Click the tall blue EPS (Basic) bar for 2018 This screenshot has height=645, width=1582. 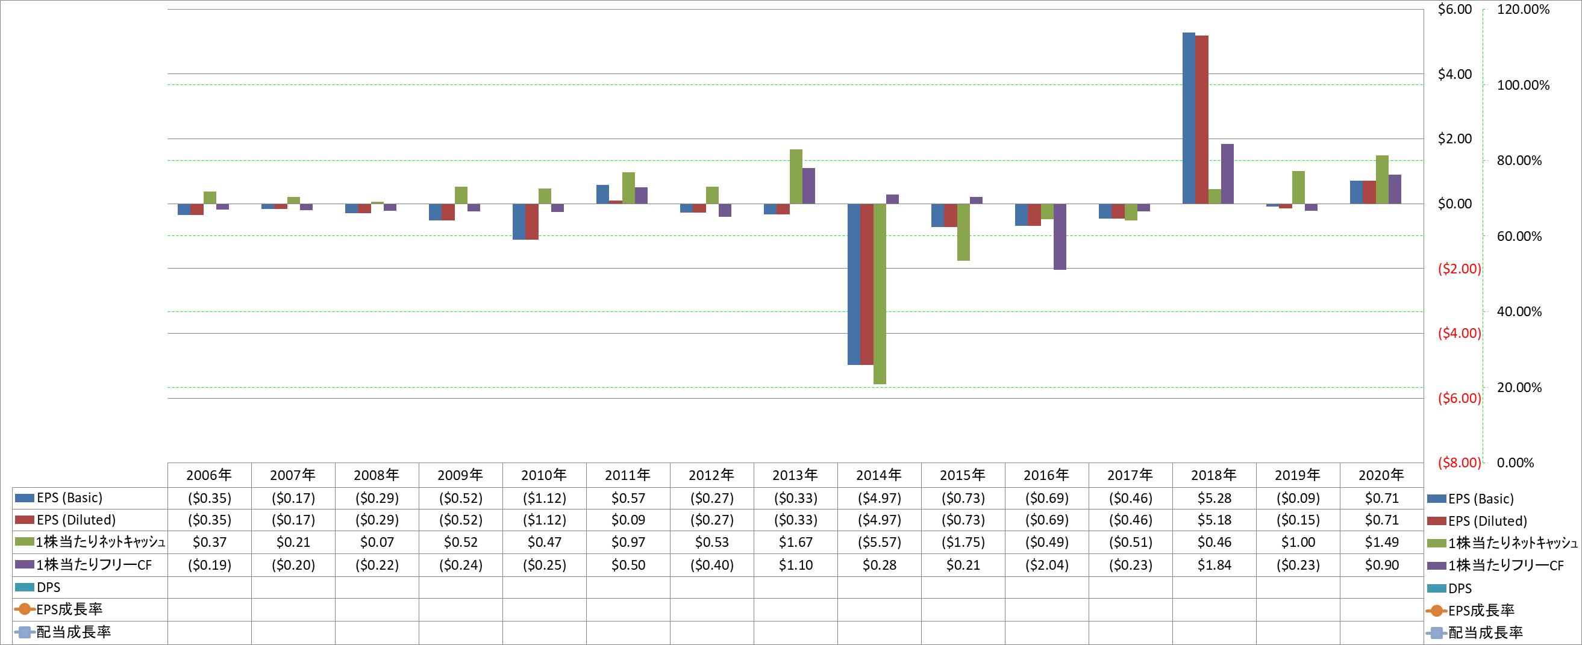coord(1189,118)
